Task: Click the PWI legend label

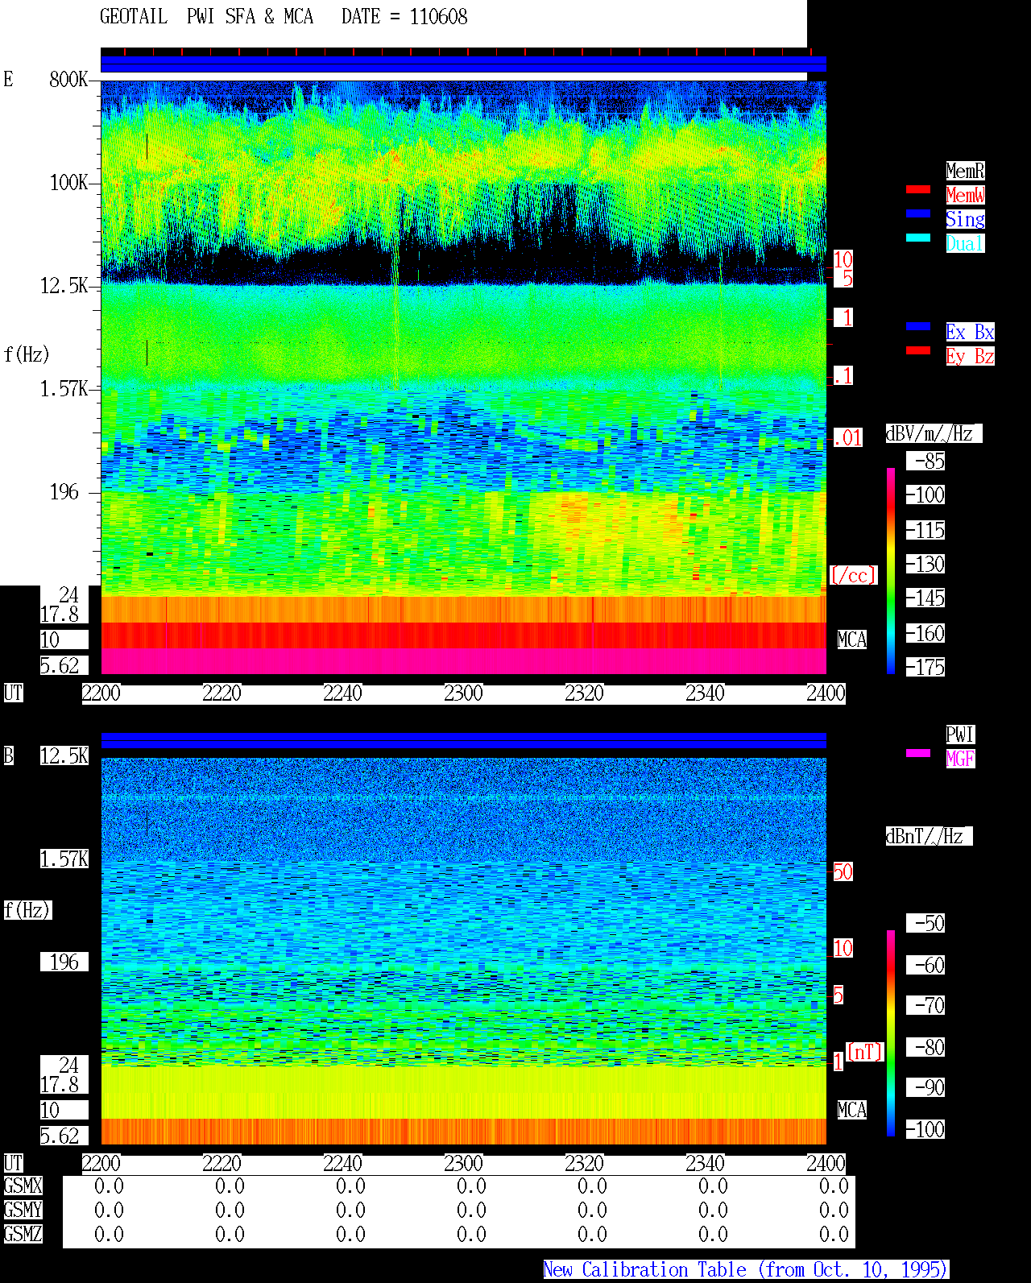Action: pos(960,735)
